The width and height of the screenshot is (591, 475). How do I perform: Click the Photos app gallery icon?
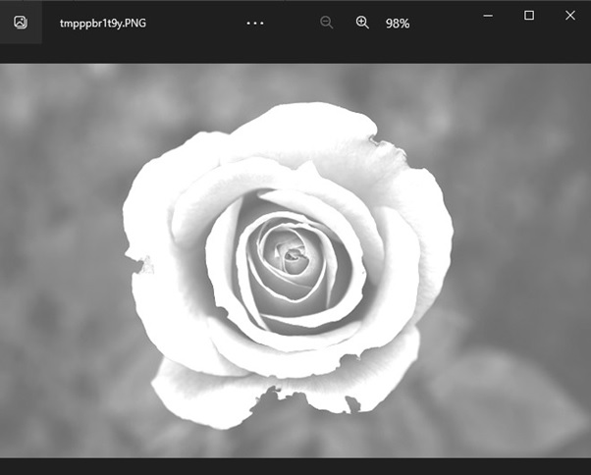click(21, 23)
